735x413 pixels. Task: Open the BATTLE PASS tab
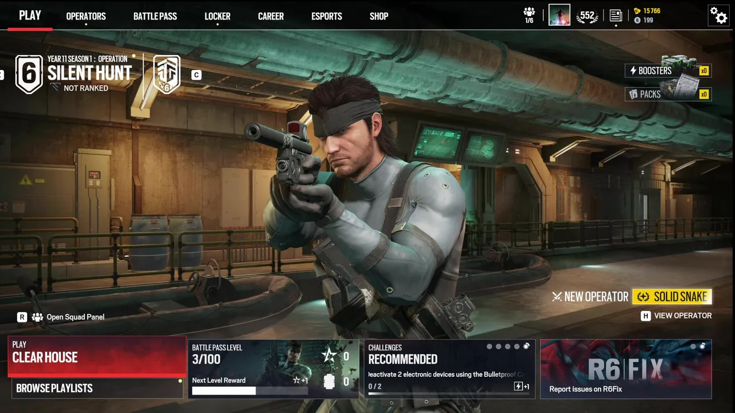pyautogui.click(x=155, y=16)
